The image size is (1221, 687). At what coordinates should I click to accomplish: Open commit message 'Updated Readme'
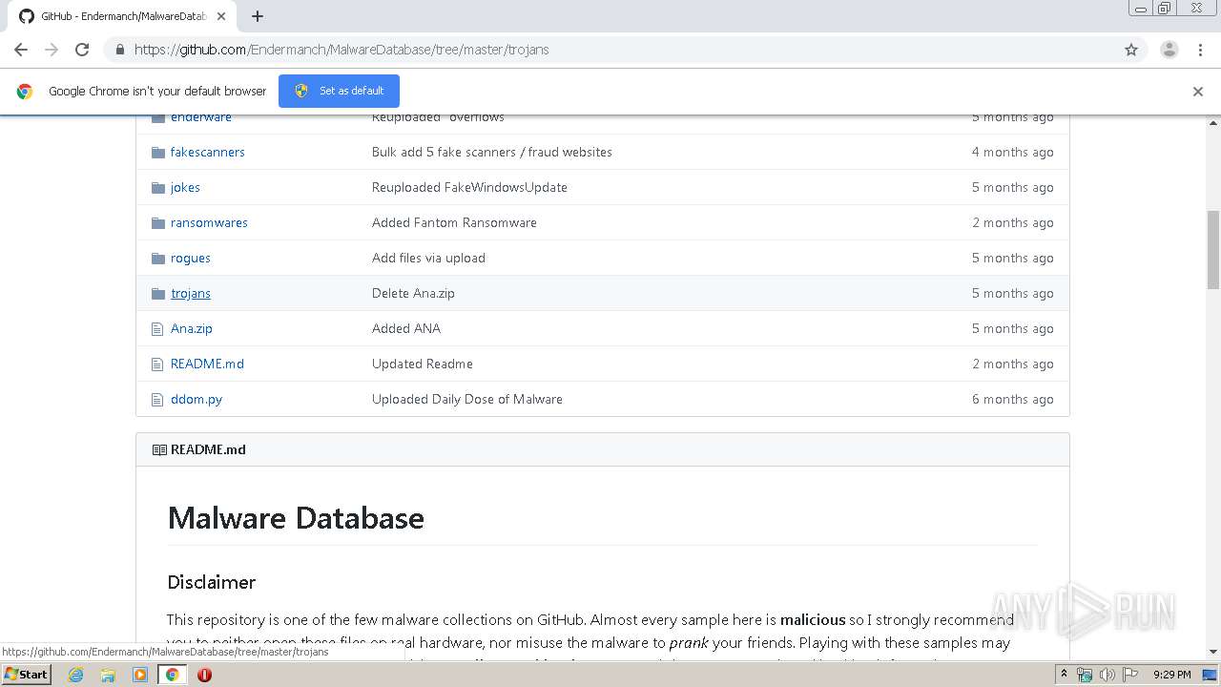(x=423, y=364)
